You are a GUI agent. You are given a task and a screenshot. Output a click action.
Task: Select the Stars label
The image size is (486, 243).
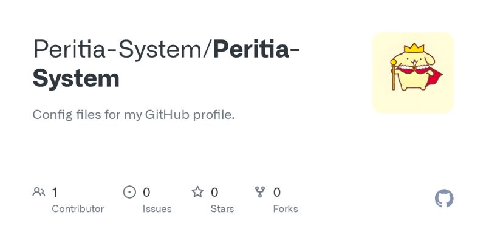pos(222,209)
